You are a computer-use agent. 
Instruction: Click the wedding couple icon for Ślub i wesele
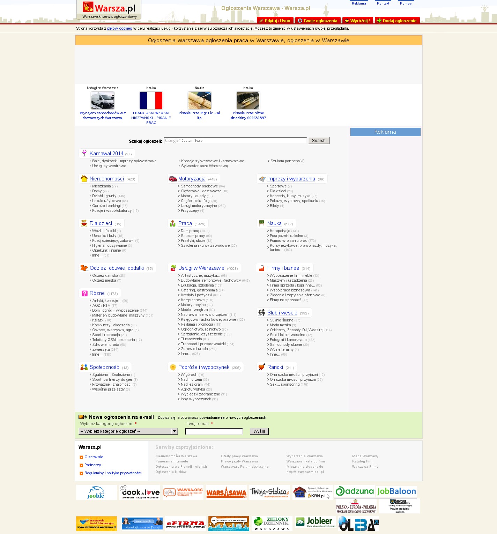point(261,313)
